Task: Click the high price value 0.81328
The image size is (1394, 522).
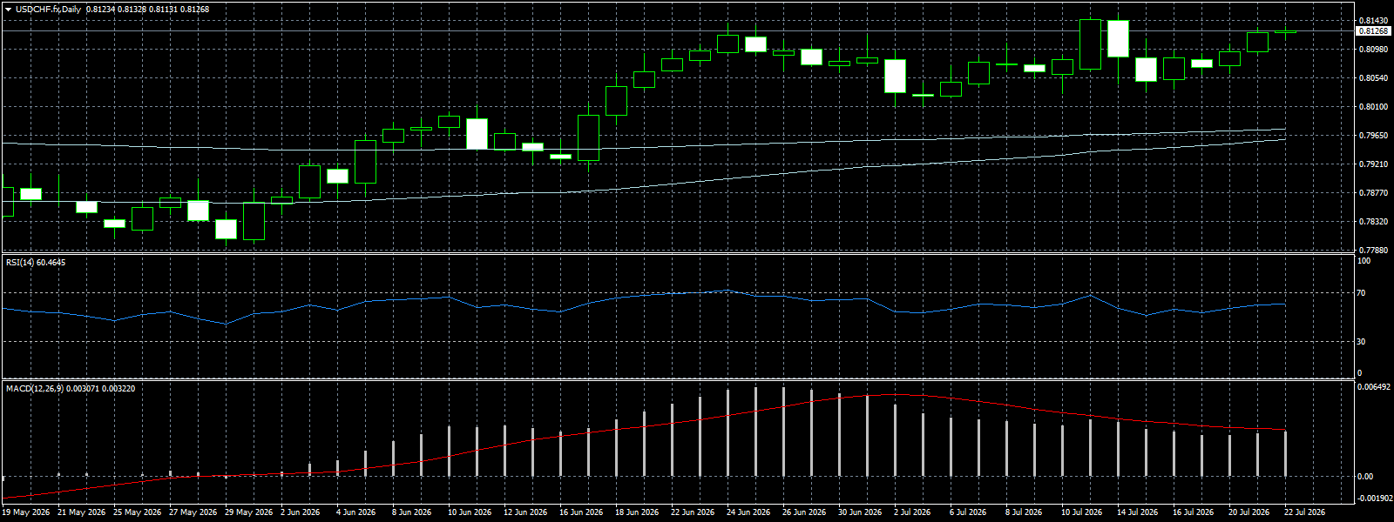Action: pos(132,9)
